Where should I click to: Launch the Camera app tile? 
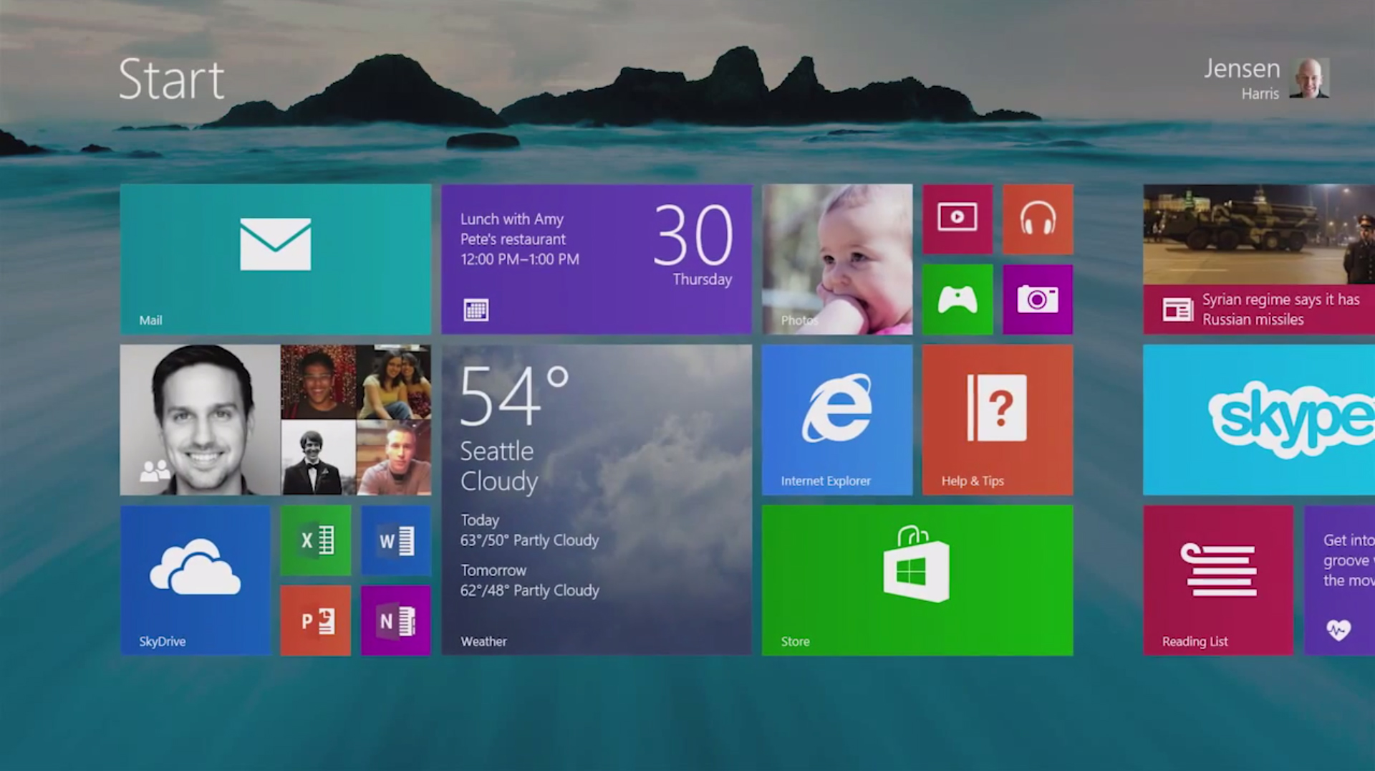1038,299
